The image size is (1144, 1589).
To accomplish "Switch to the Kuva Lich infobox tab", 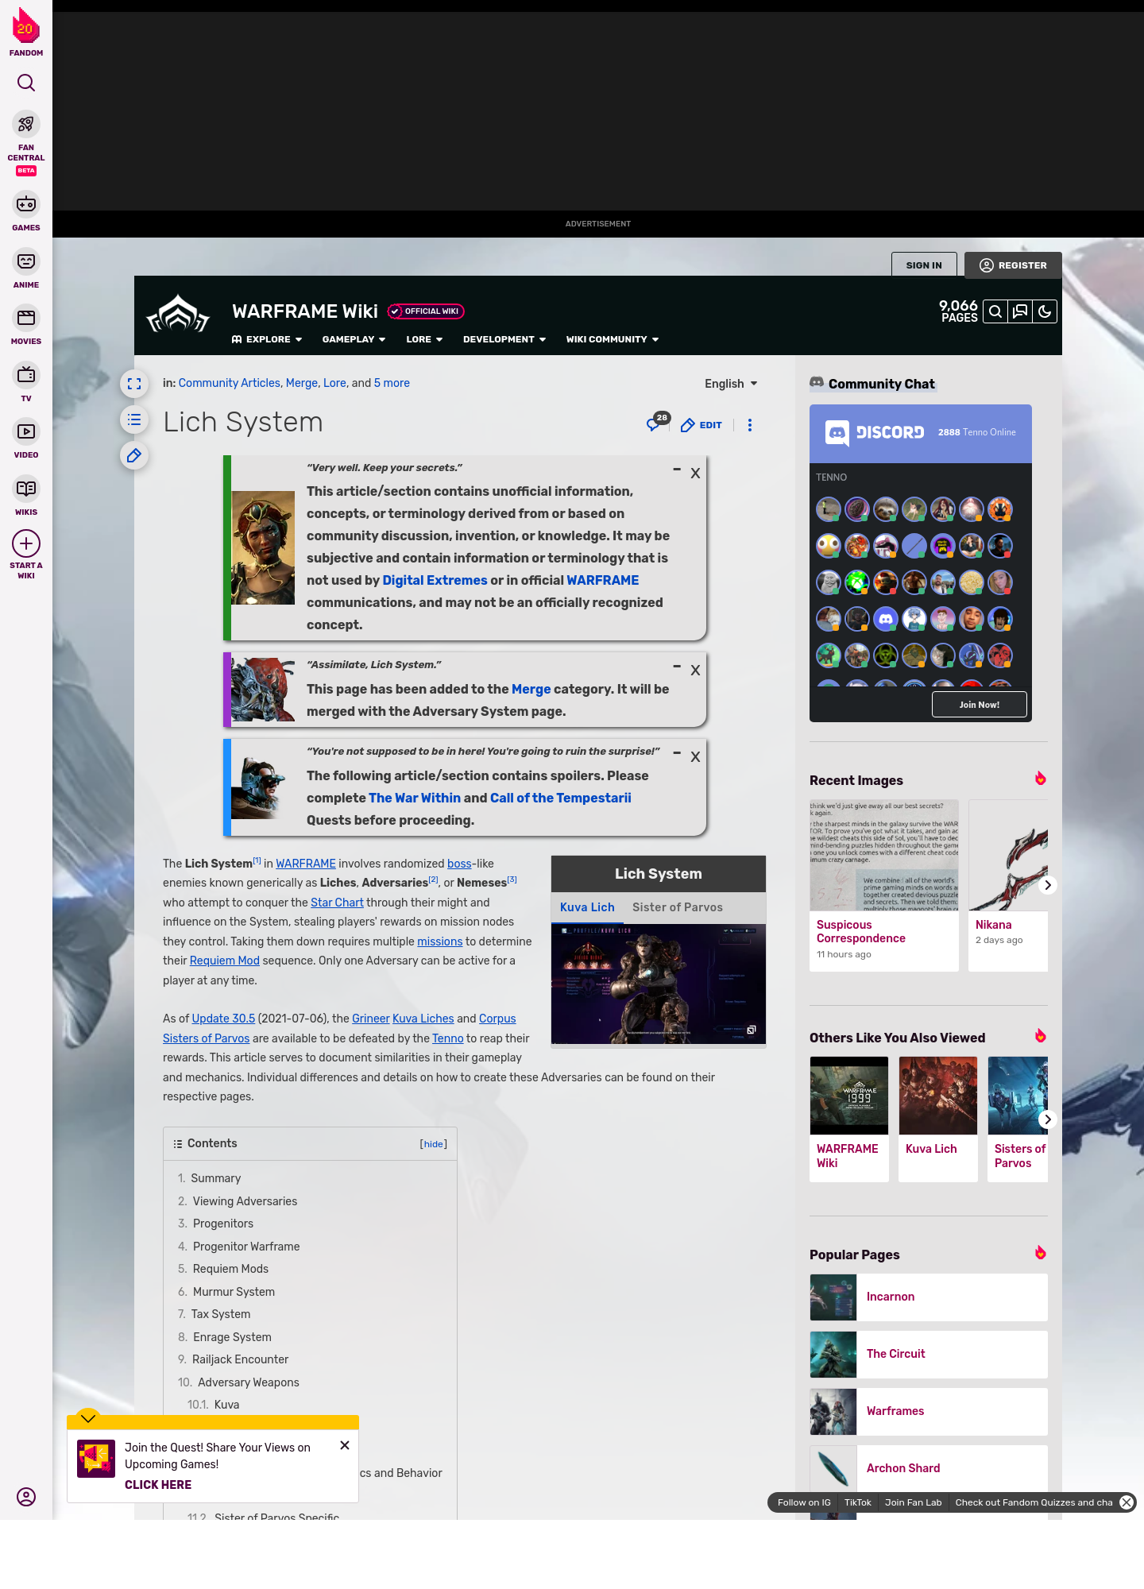I will (x=587, y=907).
